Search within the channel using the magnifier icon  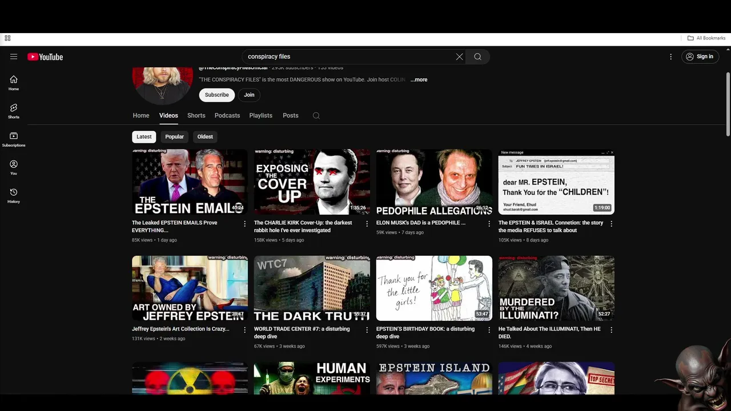pos(316,115)
